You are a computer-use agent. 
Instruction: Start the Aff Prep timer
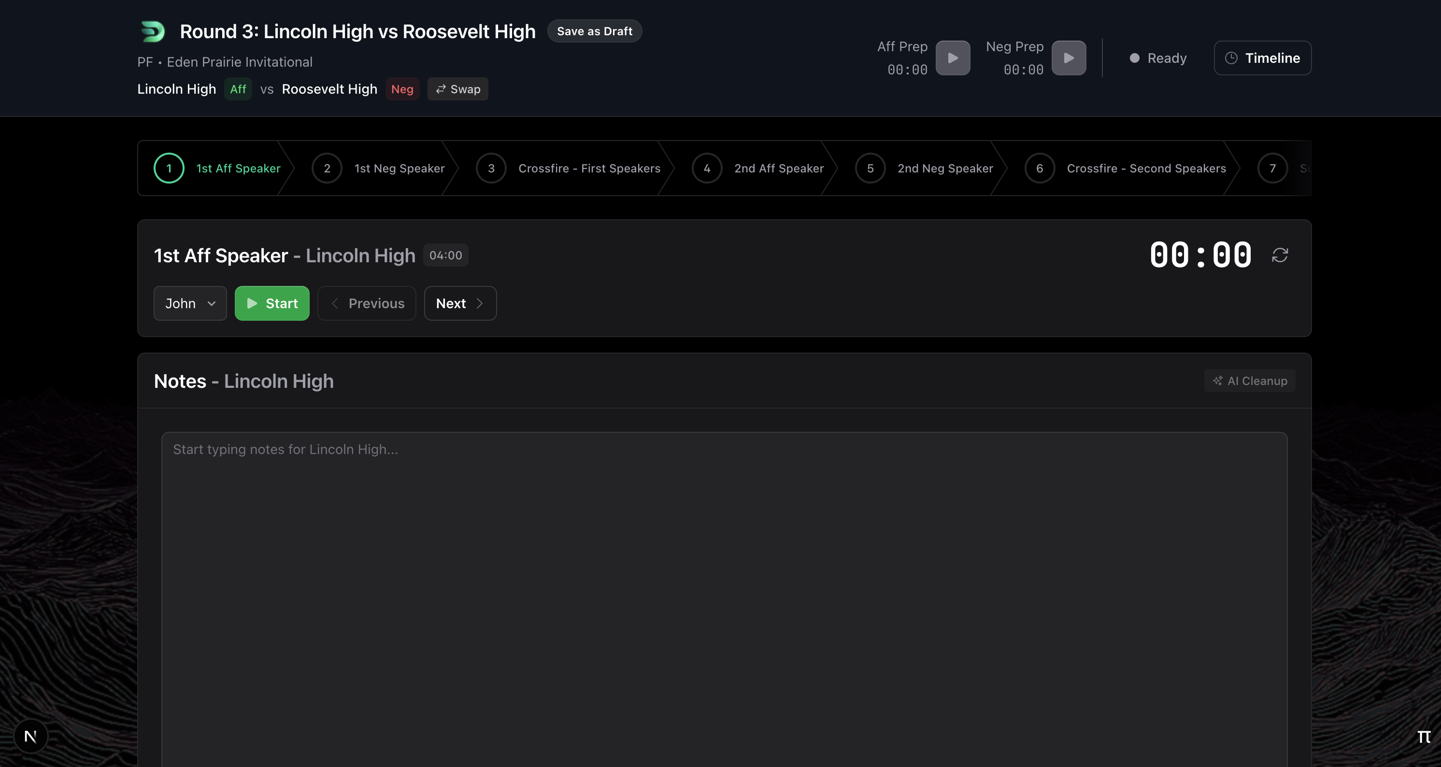coord(953,57)
